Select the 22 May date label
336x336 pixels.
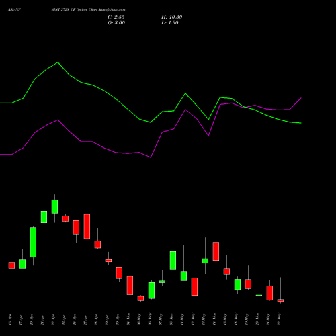(279, 320)
